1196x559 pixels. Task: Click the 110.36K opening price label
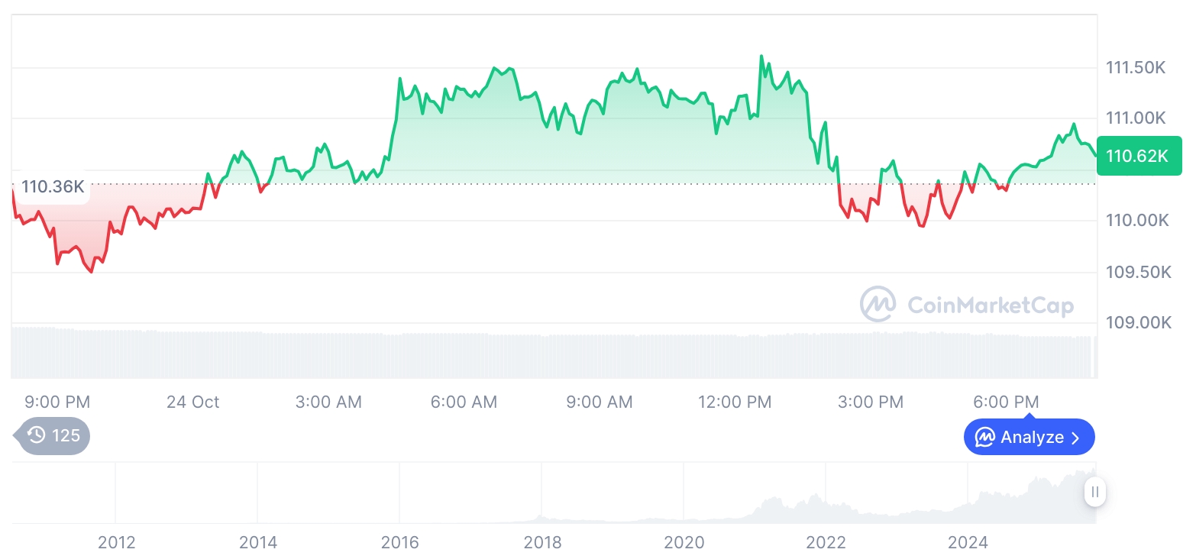[x=52, y=186]
